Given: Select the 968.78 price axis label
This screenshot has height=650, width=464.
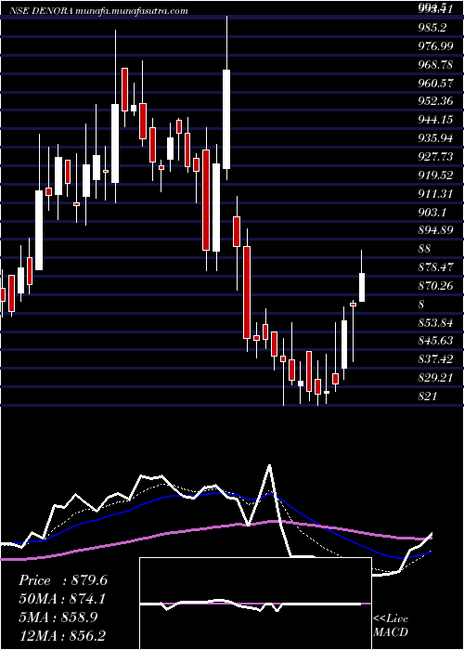Looking at the screenshot, I should [436, 65].
